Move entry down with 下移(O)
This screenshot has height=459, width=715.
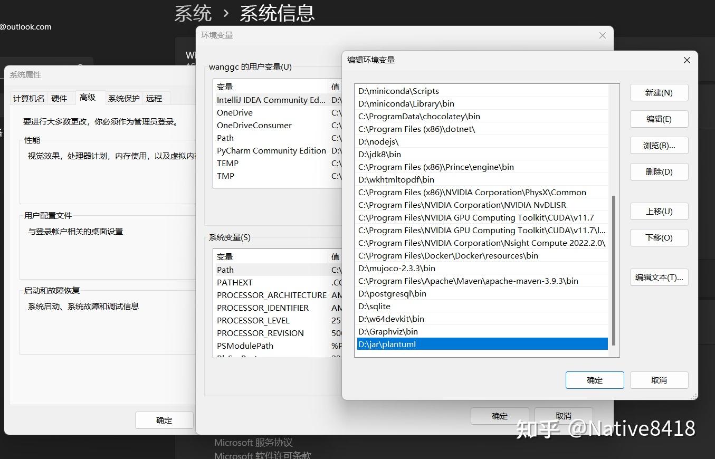(x=658, y=237)
